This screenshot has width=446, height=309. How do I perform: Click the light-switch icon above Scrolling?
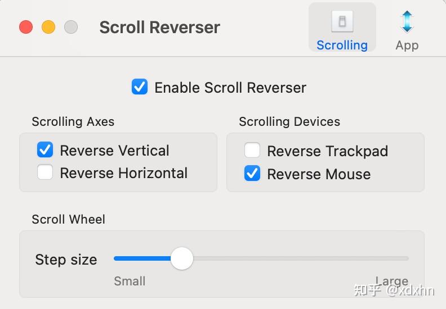click(342, 21)
